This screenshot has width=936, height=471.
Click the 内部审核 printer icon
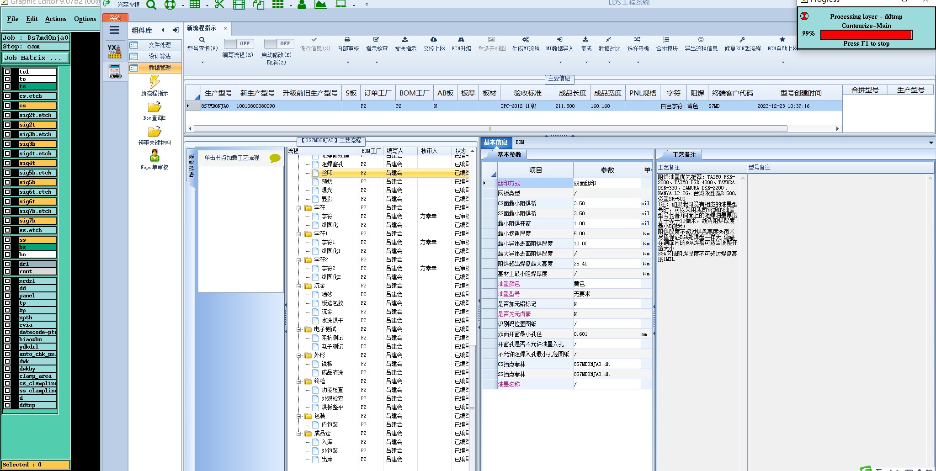(x=347, y=40)
